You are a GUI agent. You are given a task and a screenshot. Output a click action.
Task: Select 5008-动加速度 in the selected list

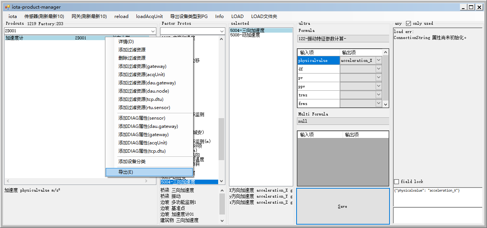point(245,35)
